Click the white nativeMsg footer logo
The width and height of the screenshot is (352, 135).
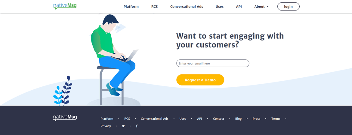(65, 118)
